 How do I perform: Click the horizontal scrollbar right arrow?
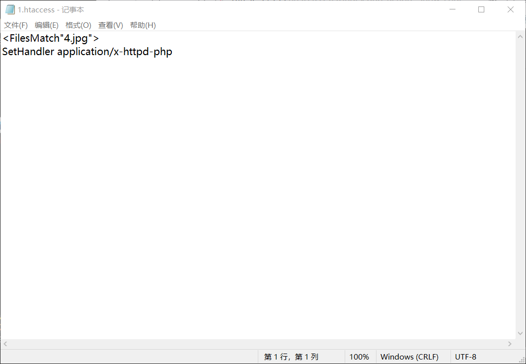pyautogui.click(x=510, y=344)
